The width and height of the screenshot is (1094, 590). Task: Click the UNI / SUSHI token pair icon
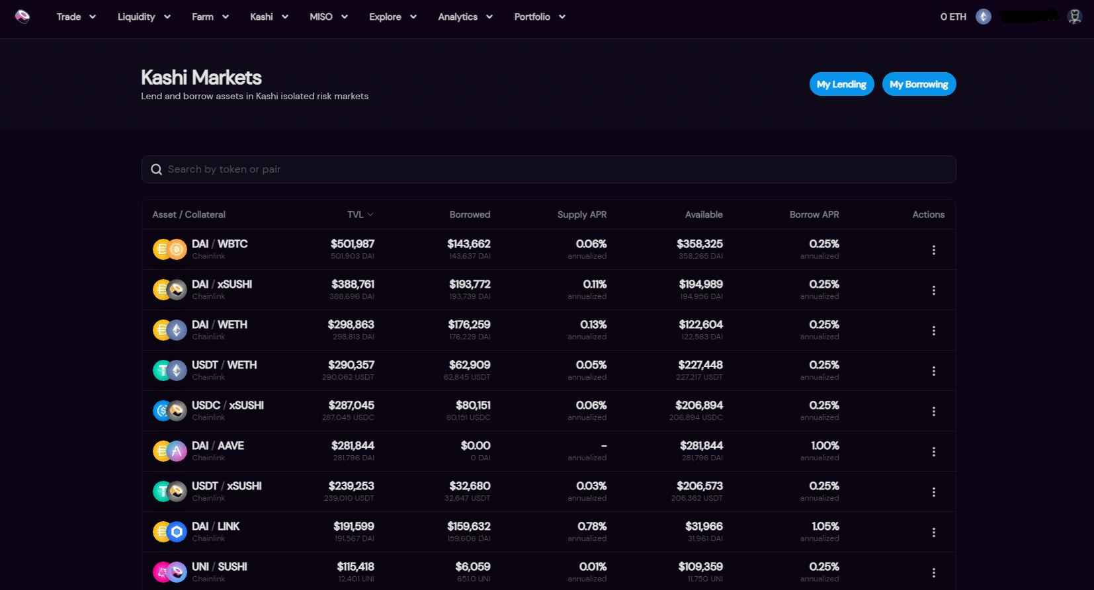coord(169,572)
